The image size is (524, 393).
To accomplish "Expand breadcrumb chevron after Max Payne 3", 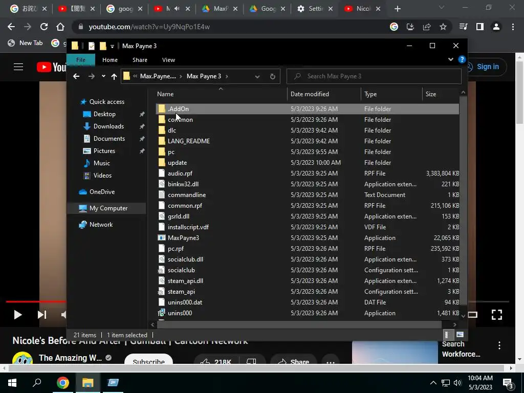I will pyautogui.click(x=227, y=77).
